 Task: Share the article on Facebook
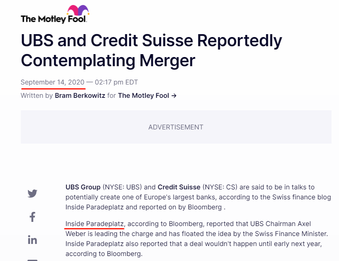coord(32,217)
